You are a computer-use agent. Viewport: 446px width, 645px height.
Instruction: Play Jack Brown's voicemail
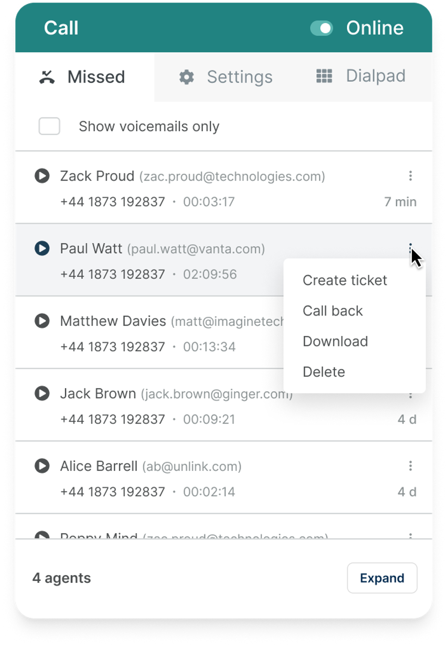coord(42,394)
